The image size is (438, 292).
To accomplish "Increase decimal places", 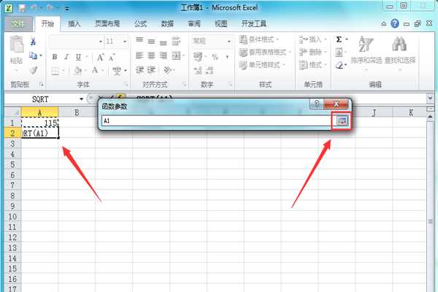I will click(198, 70).
